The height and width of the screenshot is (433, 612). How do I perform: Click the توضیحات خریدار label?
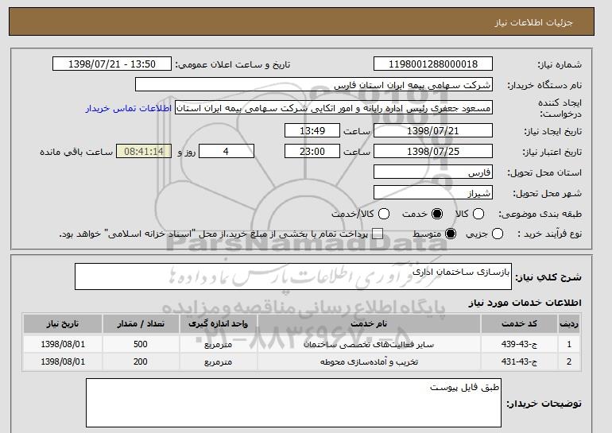(544, 404)
